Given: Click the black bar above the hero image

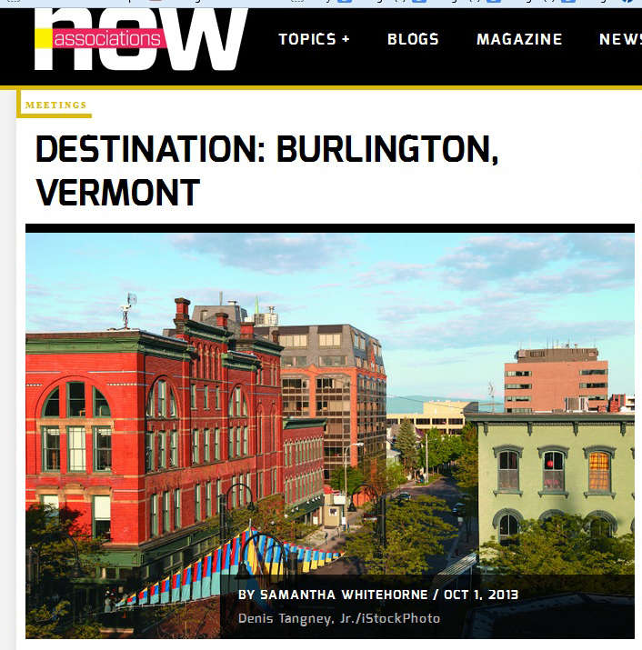Looking at the screenshot, I should 330,228.
